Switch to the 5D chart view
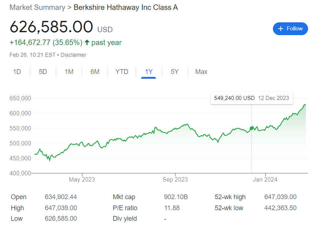Image resolution: width=326 pixels, height=227 pixels. (42, 72)
